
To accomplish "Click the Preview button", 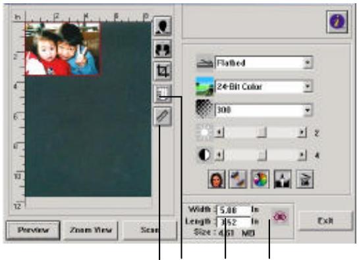I will (33, 230).
